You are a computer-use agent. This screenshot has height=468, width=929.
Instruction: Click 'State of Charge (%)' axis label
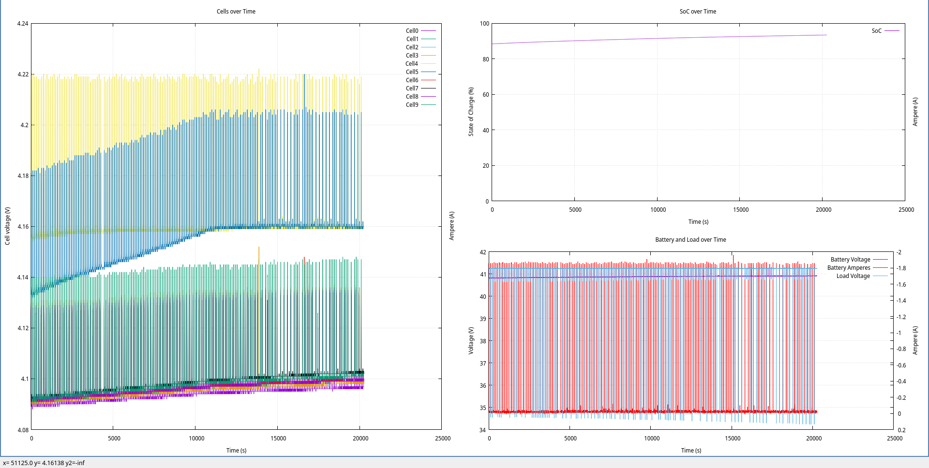point(471,112)
